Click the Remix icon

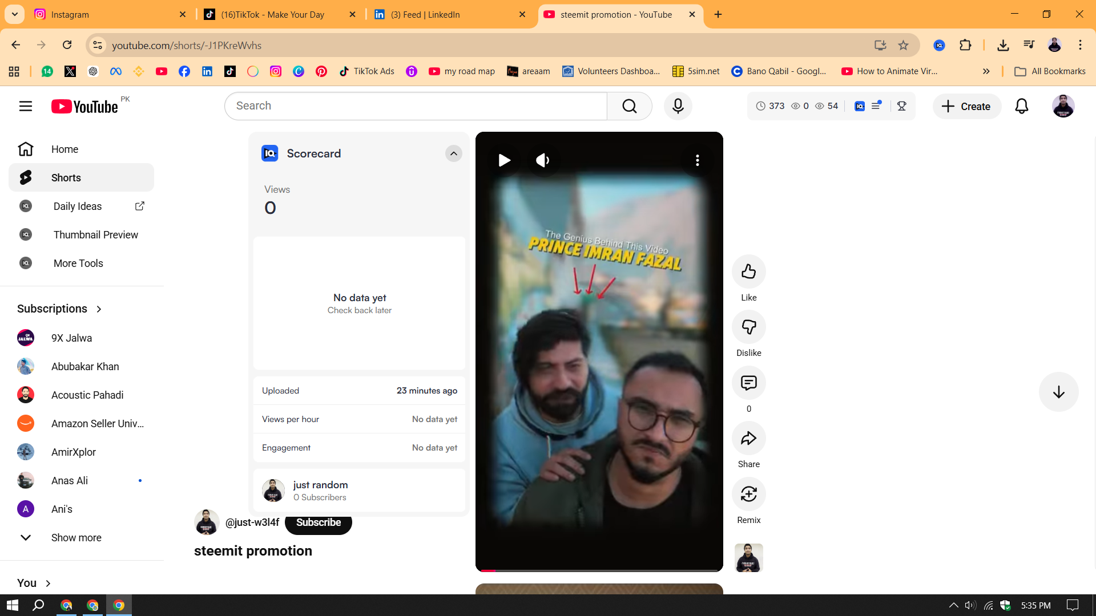pos(748,494)
